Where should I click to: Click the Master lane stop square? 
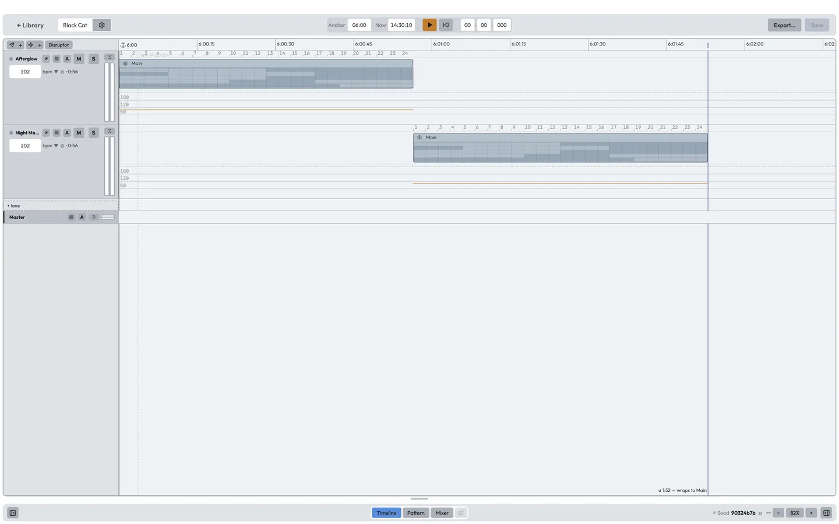[x=72, y=217]
